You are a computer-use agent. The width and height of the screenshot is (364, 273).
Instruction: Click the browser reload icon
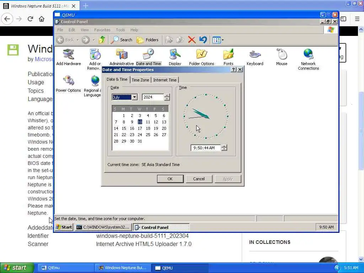click(30, 19)
